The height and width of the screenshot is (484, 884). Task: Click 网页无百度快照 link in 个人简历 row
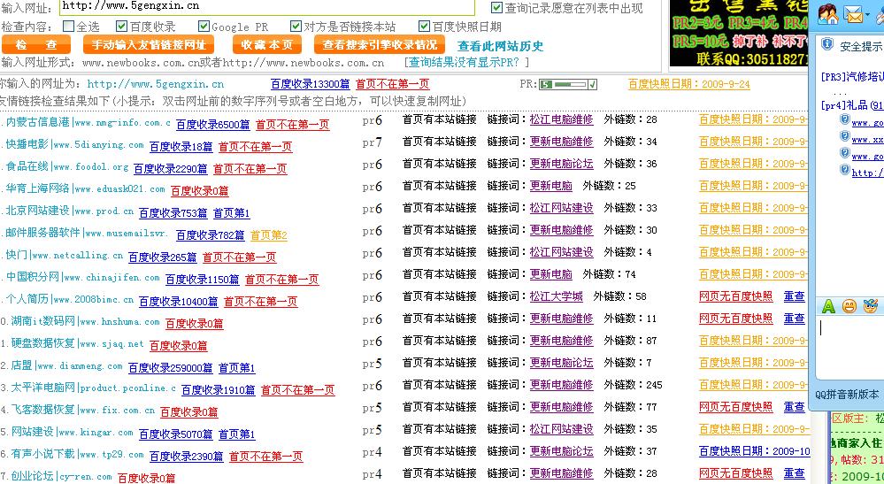[x=735, y=296]
